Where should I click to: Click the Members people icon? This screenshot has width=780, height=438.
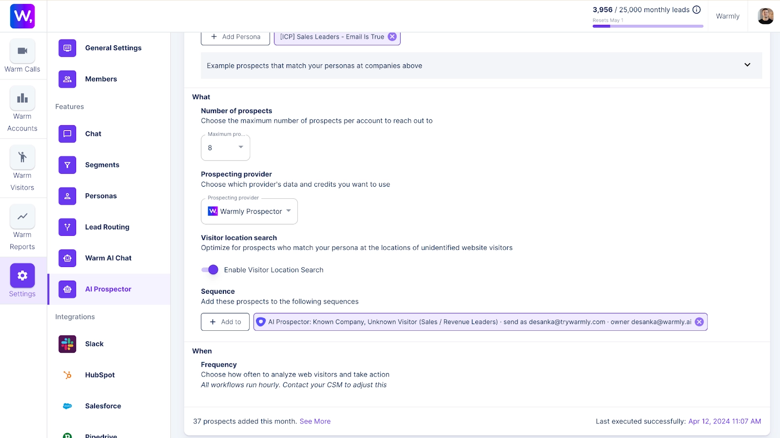(67, 79)
